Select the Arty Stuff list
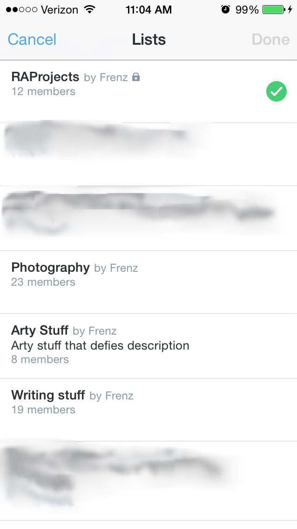Screen dimensions: 297x529 [40, 330]
